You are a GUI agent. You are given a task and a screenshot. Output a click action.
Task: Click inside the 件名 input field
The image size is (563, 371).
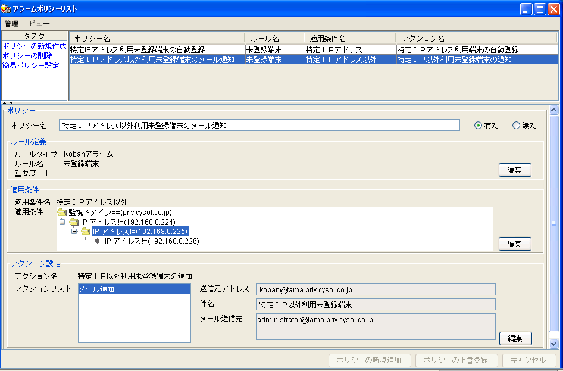[x=375, y=304]
